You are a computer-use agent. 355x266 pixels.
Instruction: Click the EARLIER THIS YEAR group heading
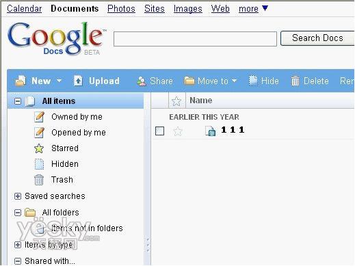pyautogui.click(x=204, y=117)
